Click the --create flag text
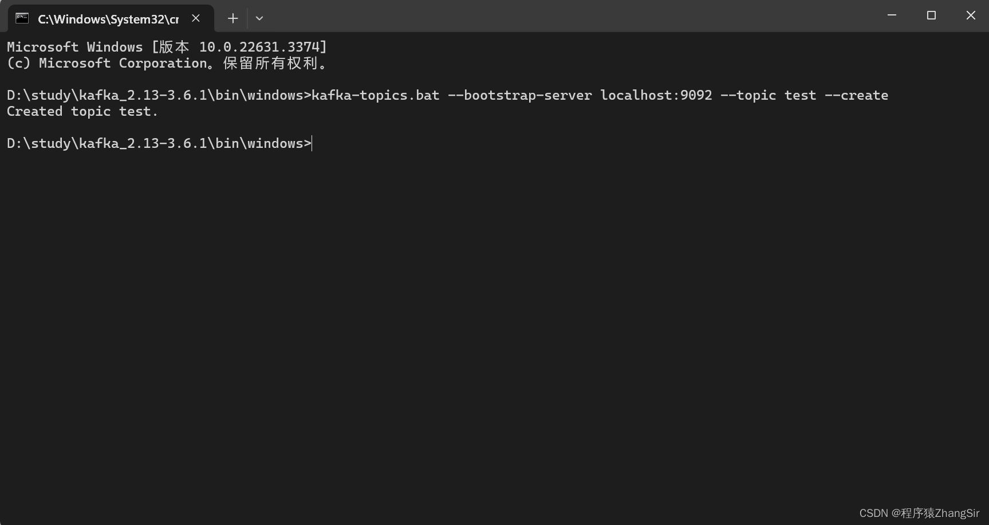Viewport: 989px width, 525px height. 856,95
